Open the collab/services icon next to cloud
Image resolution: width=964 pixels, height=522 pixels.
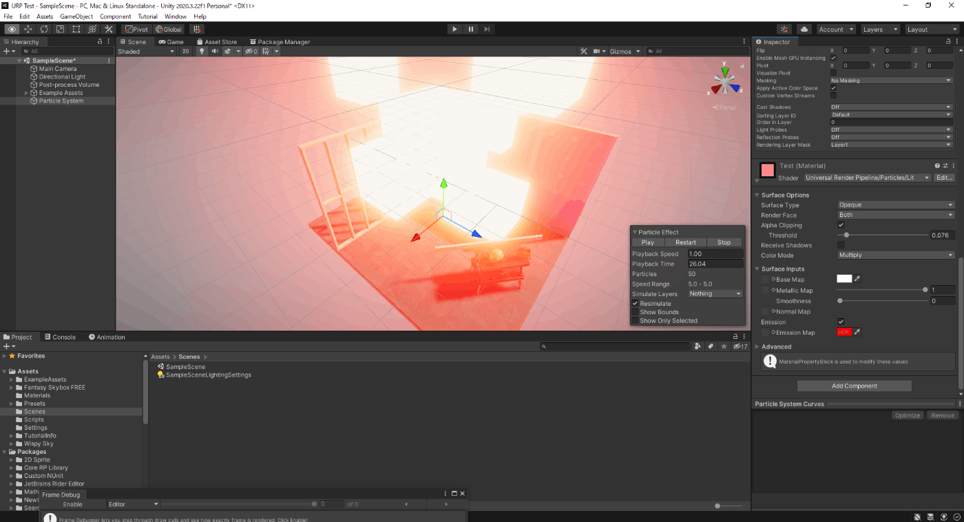(x=784, y=30)
